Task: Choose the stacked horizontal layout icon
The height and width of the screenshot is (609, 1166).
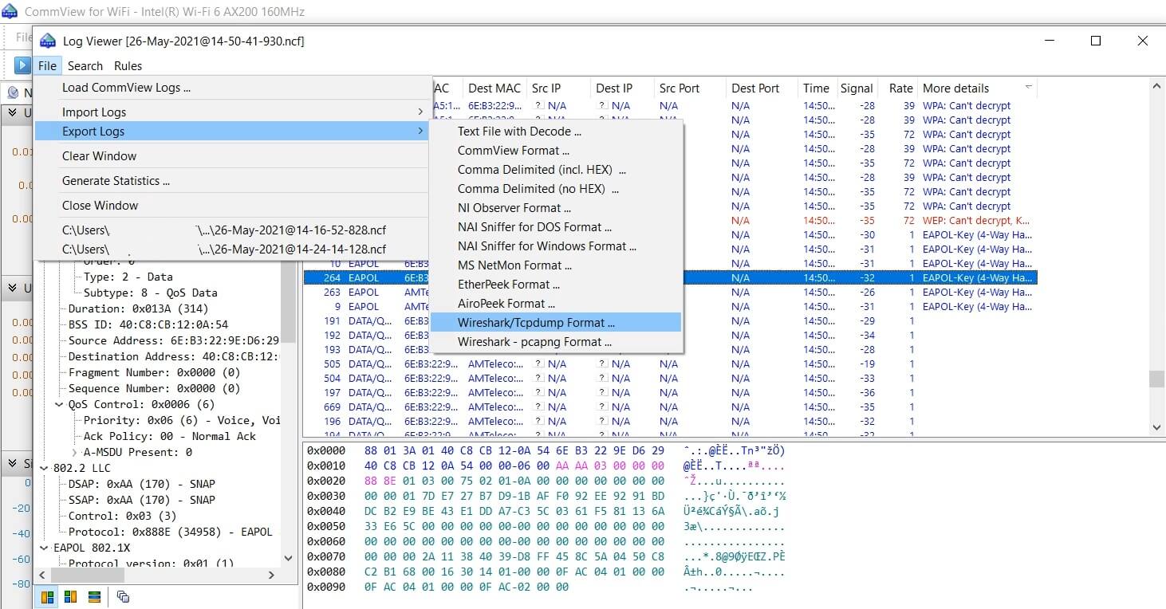Action: click(95, 596)
